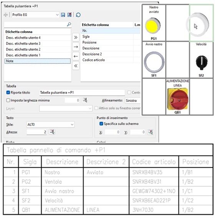Click the 3NH7030 article code cell

(154, 210)
